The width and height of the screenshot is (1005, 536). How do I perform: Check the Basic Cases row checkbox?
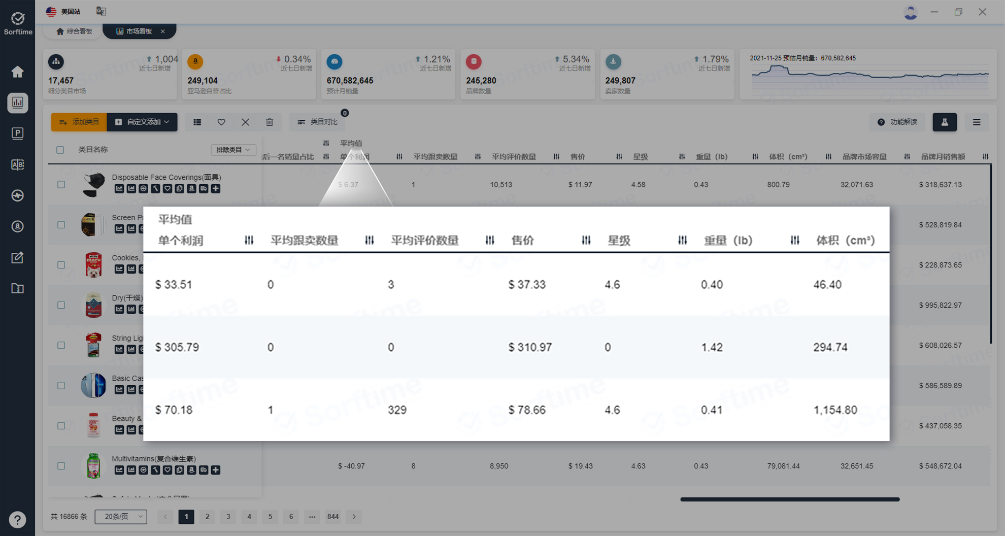(61, 385)
